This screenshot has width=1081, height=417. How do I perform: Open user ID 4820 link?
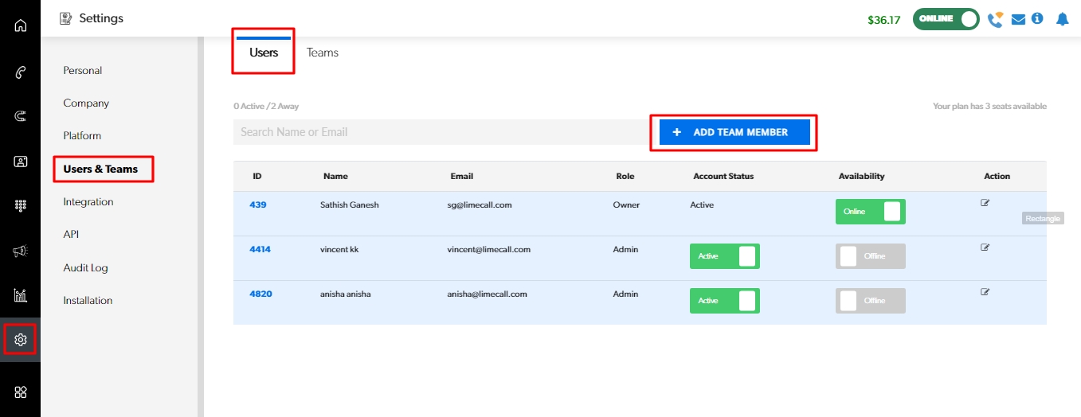(260, 294)
